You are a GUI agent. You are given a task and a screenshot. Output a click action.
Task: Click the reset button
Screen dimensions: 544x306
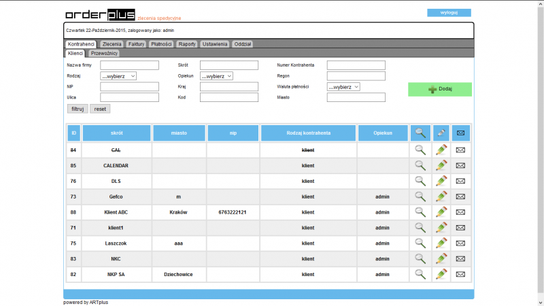pyautogui.click(x=100, y=109)
